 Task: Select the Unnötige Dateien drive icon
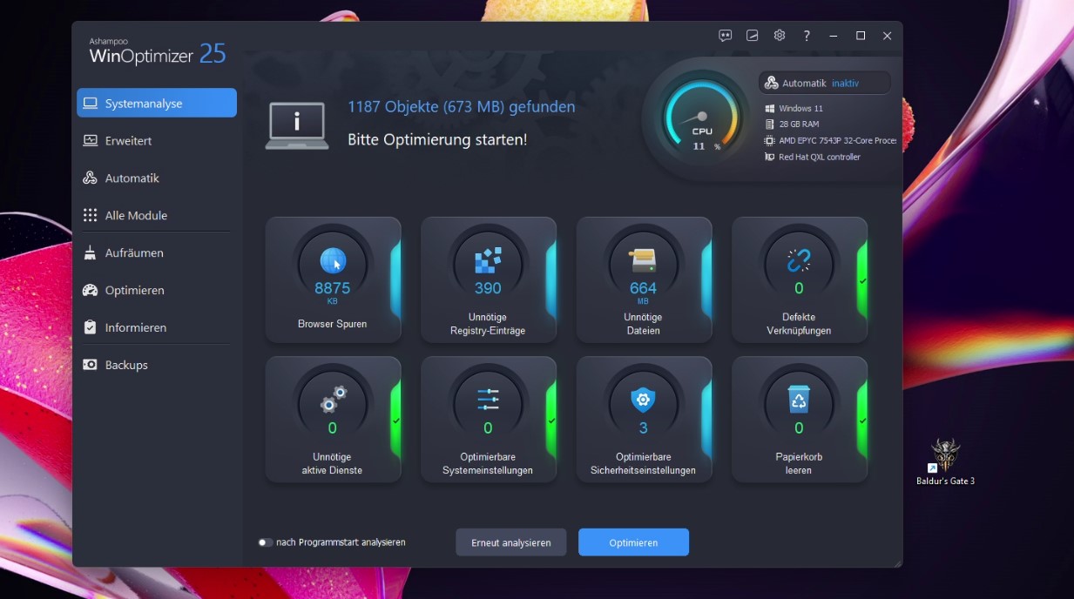coord(643,260)
